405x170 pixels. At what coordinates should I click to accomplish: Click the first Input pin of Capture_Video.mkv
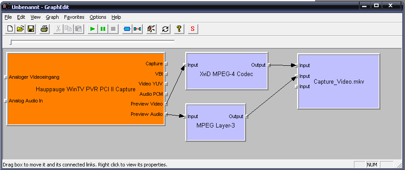click(297, 66)
